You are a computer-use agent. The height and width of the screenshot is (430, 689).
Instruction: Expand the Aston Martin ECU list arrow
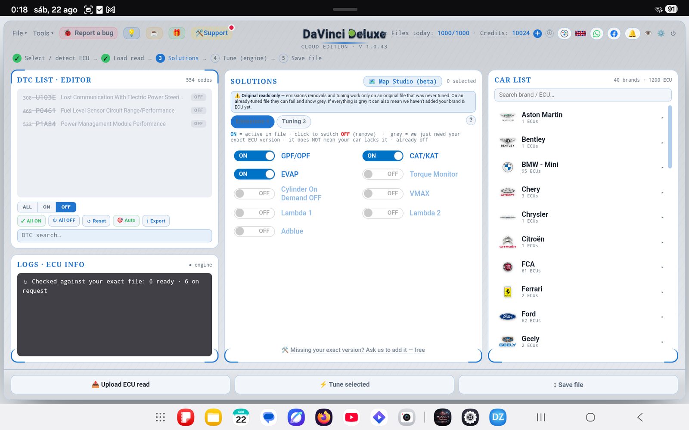(662, 117)
